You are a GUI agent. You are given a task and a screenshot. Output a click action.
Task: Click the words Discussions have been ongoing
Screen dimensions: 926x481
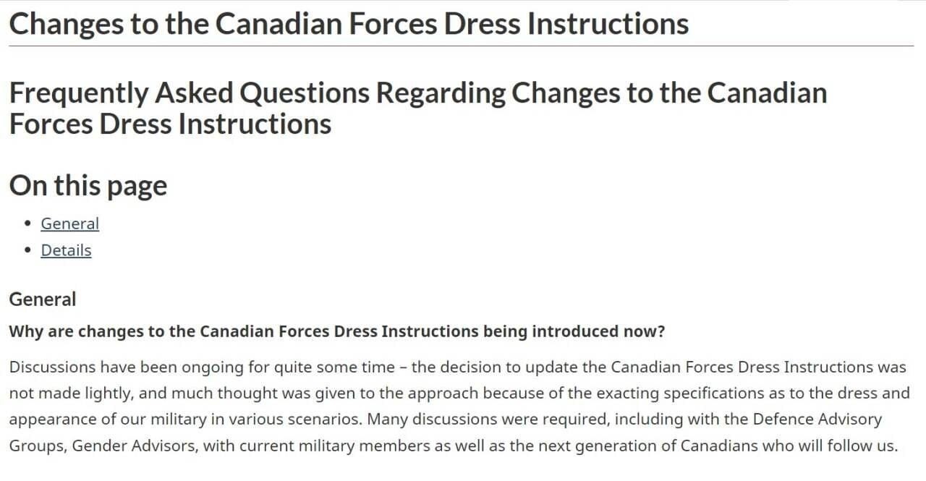tap(127, 367)
